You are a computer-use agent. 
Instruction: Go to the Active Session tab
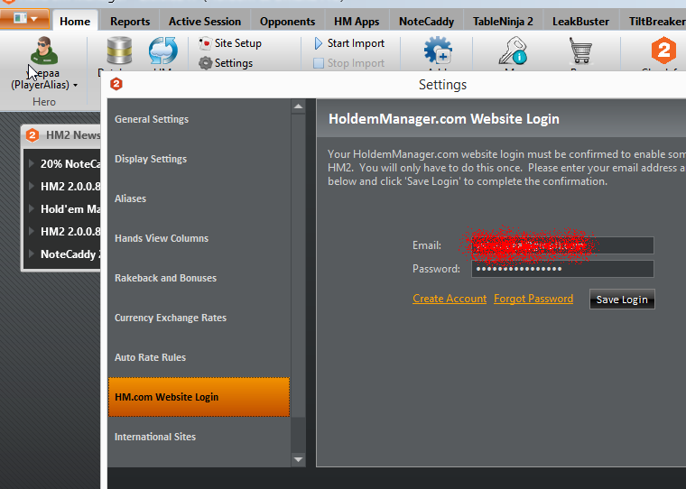pos(205,21)
